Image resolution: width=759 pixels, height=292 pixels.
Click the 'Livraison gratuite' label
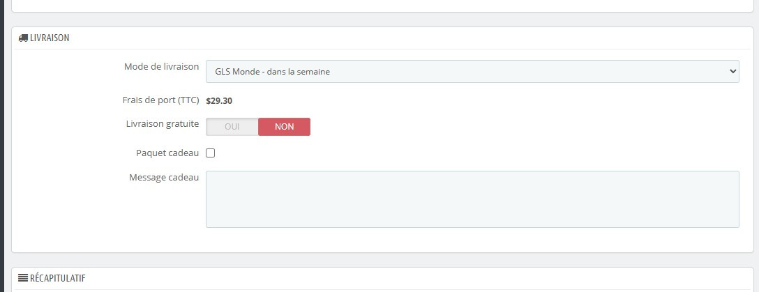pyautogui.click(x=161, y=124)
